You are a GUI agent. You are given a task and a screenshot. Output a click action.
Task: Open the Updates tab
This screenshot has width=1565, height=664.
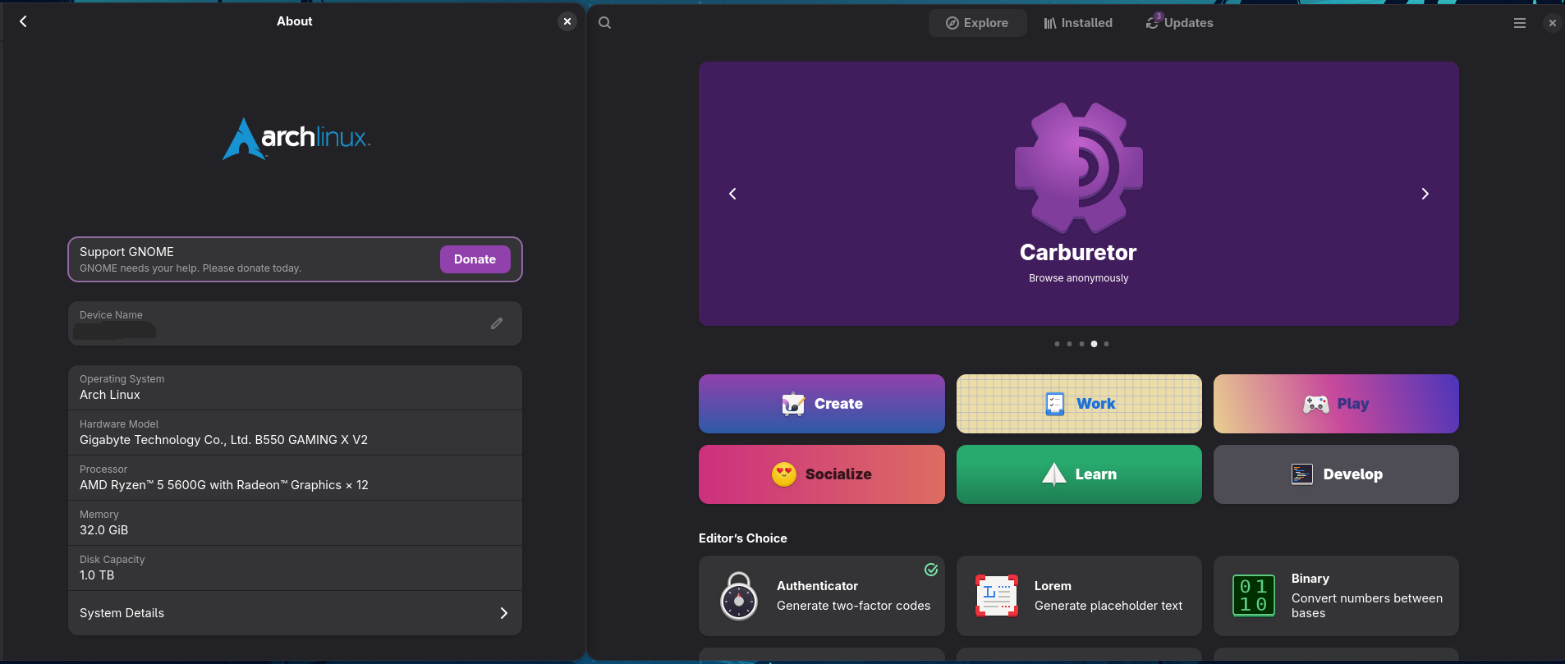click(x=1179, y=23)
